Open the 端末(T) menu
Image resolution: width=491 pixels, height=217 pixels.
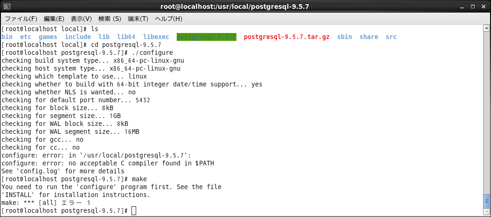click(138, 19)
